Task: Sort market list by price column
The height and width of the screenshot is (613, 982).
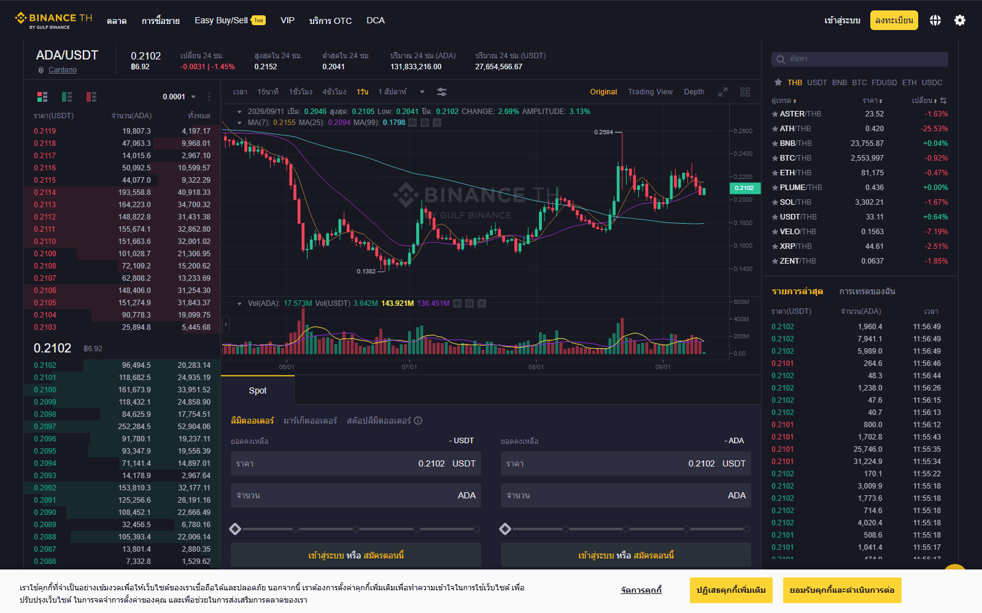Action: tap(872, 101)
